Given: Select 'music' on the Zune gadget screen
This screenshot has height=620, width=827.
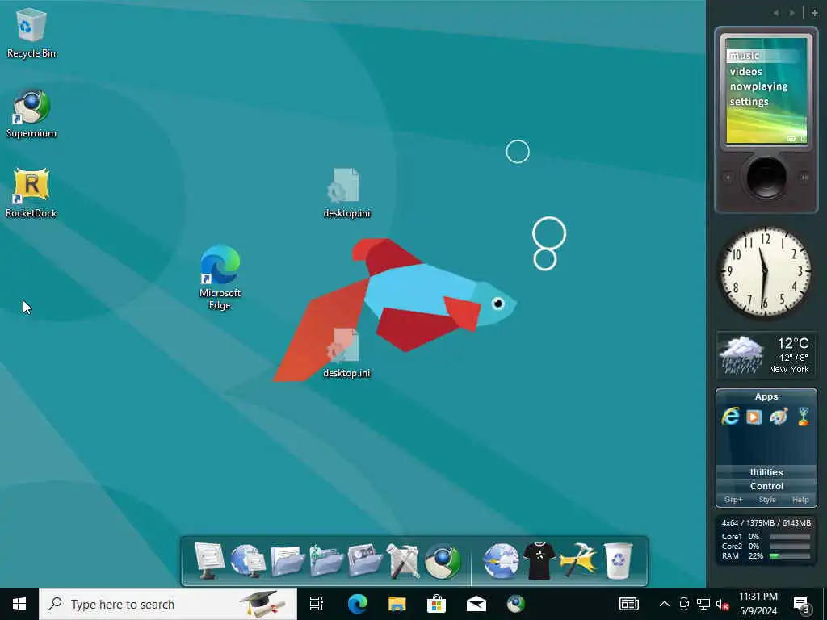Looking at the screenshot, I should (744, 56).
